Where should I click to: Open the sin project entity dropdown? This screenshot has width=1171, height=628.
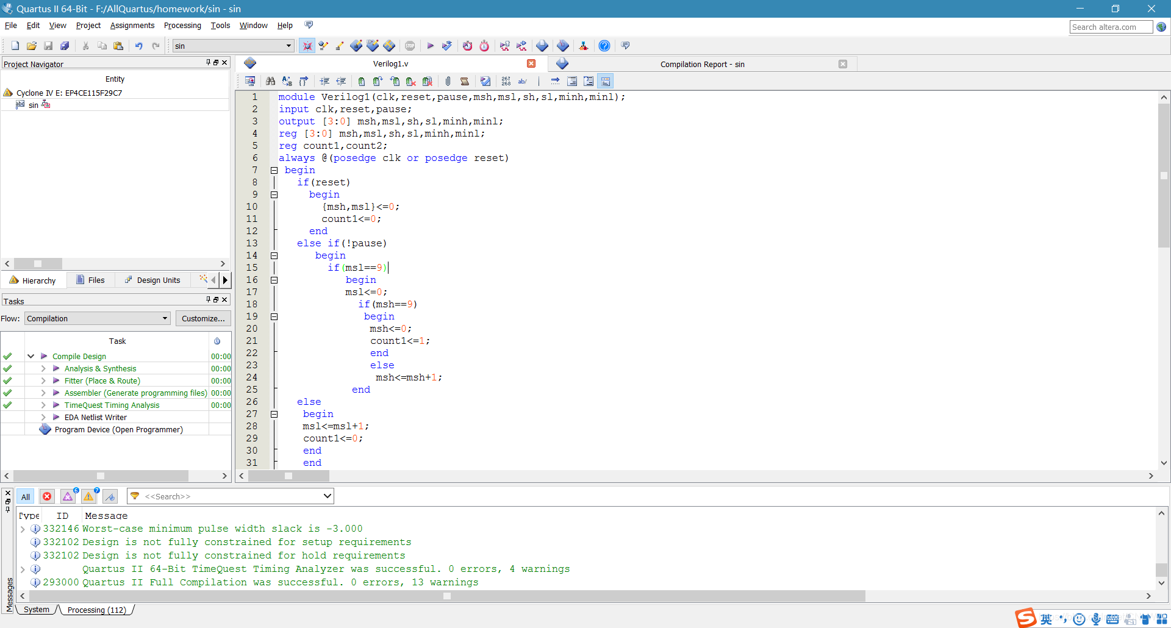pyautogui.click(x=233, y=46)
